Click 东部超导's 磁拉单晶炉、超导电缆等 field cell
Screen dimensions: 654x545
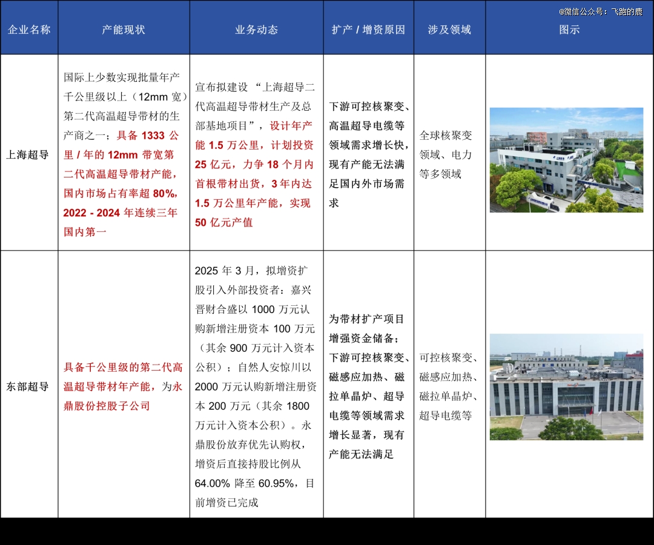tap(449, 406)
